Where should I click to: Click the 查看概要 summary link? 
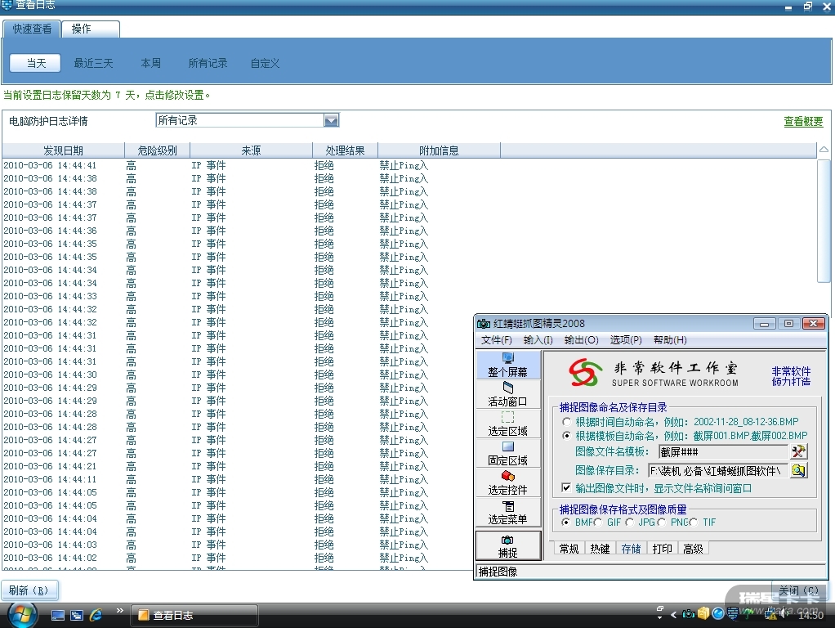pyautogui.click(x=803, y=122)
